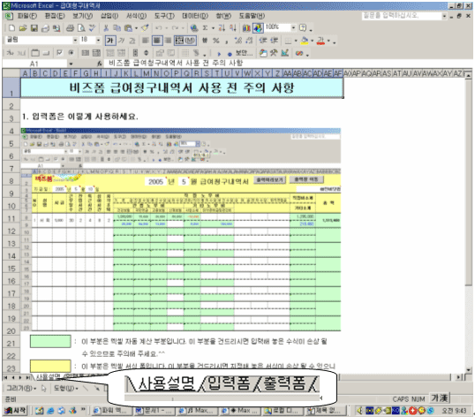Toggle bold formatting (가)
The image size is (475, 417).
point(110,41)
